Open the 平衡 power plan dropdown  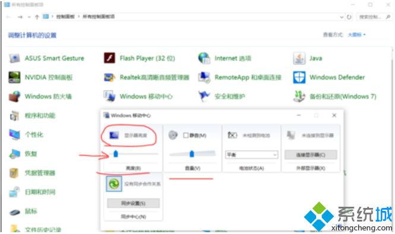coord(251,155)
